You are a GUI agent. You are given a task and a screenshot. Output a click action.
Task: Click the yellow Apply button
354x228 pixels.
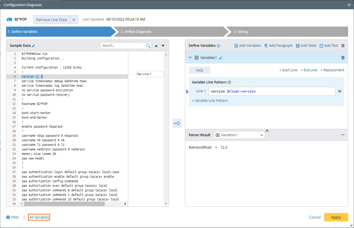[336, 217]
